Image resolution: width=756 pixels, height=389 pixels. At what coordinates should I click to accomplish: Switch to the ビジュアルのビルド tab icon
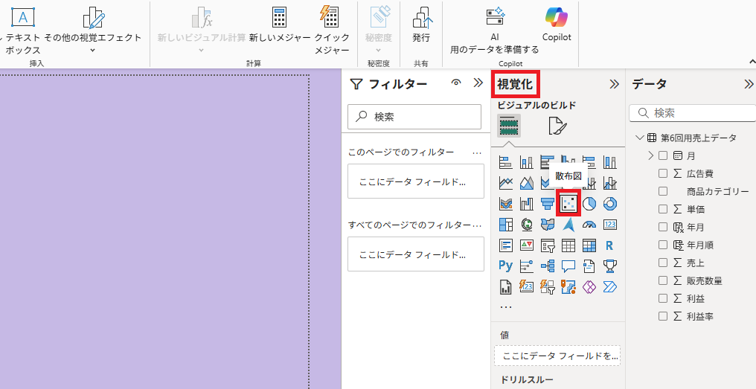click(x=509, y=126)
